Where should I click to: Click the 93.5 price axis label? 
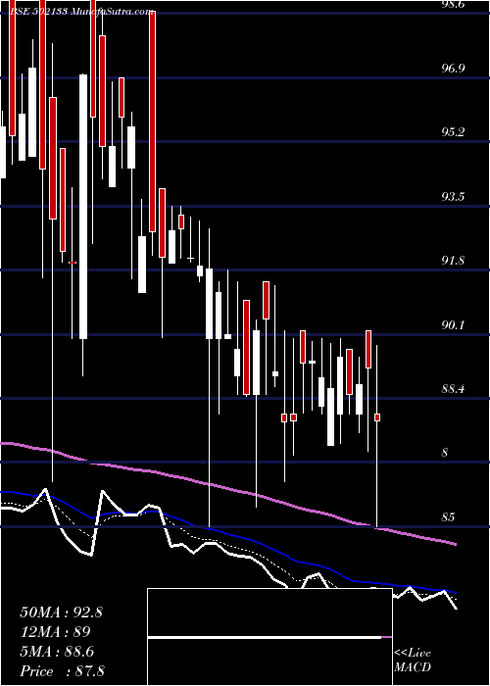(454, 196)
